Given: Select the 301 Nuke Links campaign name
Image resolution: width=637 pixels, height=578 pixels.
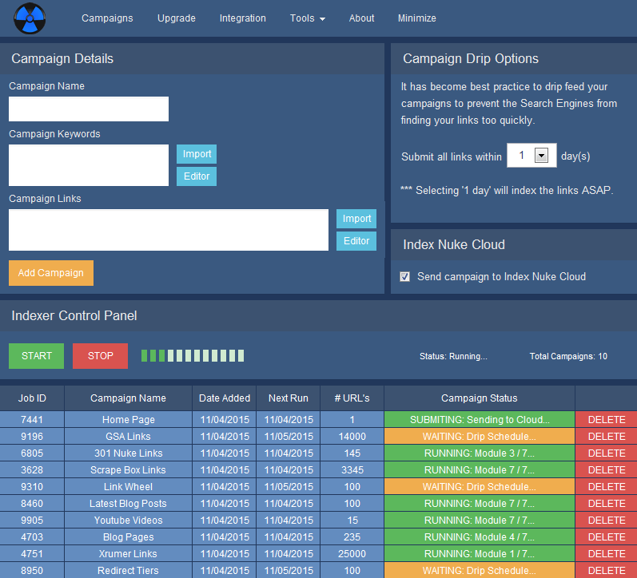Looking at the screenshot, I should click(x=129, y=453).
